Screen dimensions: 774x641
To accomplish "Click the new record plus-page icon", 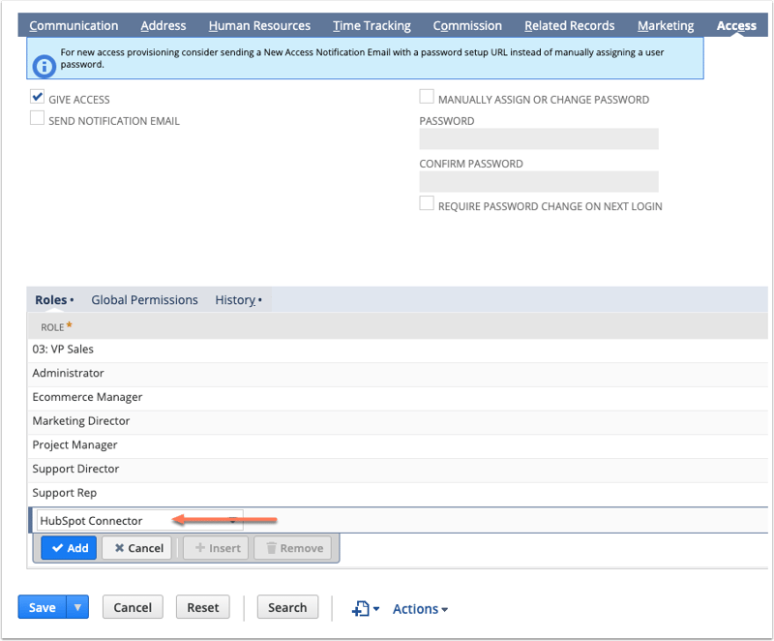I will click(x=362, y=608).
